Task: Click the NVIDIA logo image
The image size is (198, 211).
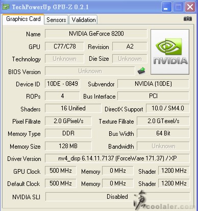Action: (170, 52)
